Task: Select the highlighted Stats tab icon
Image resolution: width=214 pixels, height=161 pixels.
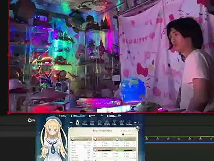Action: point(77,123)
